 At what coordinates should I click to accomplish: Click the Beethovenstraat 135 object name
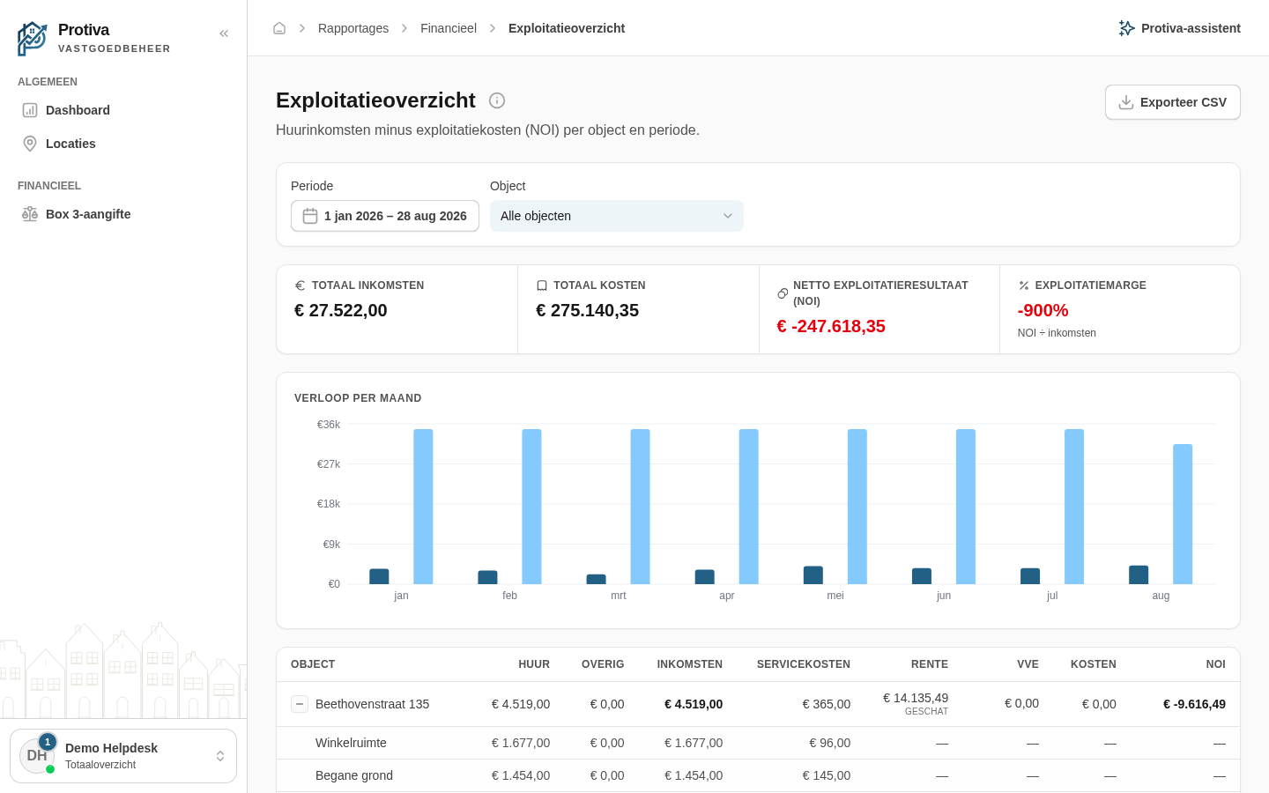(372, 704)
